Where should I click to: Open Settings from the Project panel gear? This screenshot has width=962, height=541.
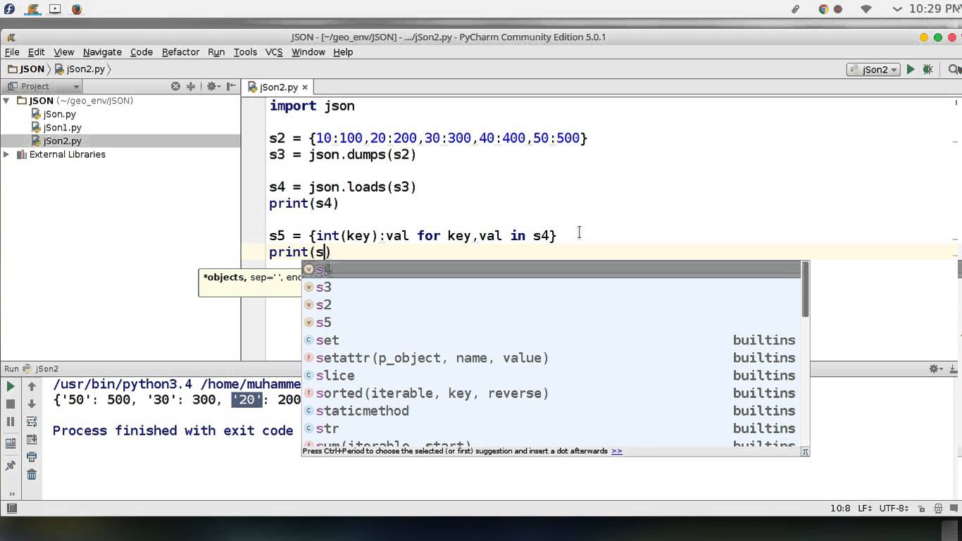(x=213, y=86)
